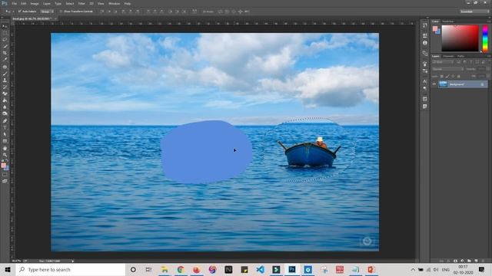Select the Move tool in the toolbox

pyautogui.click(x=5, y=26)
